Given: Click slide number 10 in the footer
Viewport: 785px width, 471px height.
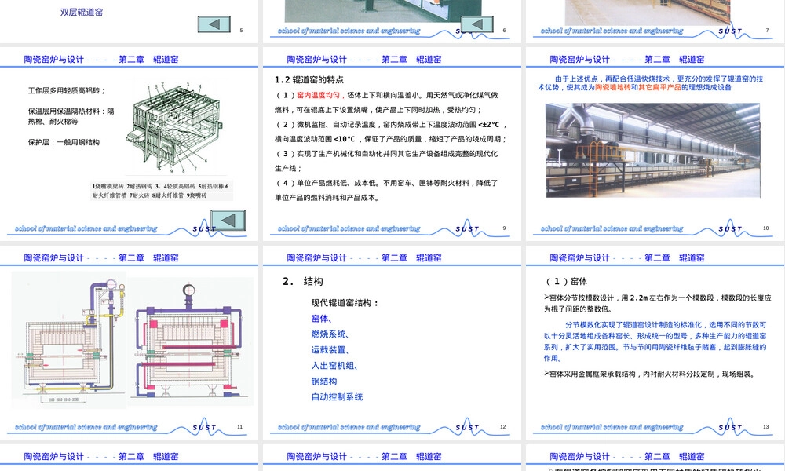Looking at the screenshot, I should pyautogui.click(x=766, y=228).
